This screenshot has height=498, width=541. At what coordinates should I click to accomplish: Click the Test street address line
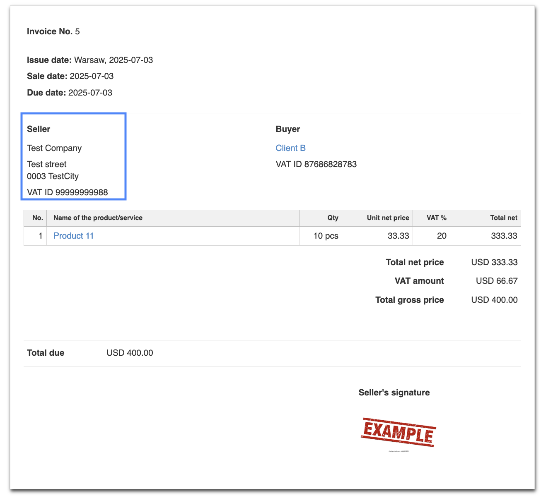tap(47, 164)
